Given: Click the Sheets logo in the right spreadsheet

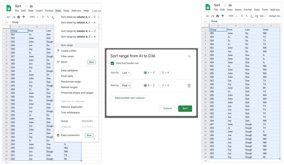Looking at the screenshot, I should pyautogui.click(x=208, y=7).
